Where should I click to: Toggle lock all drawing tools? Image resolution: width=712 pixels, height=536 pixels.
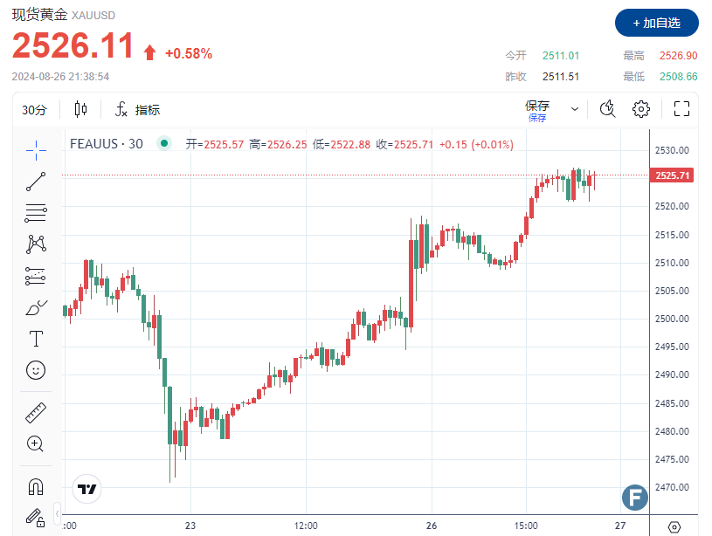[36, 517]
